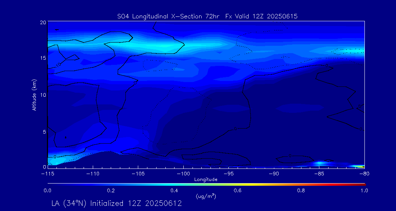This screenshot has height=211, width=396.
Task: Click the 0.6 colorbar label
Action: (x=238, y=190)
